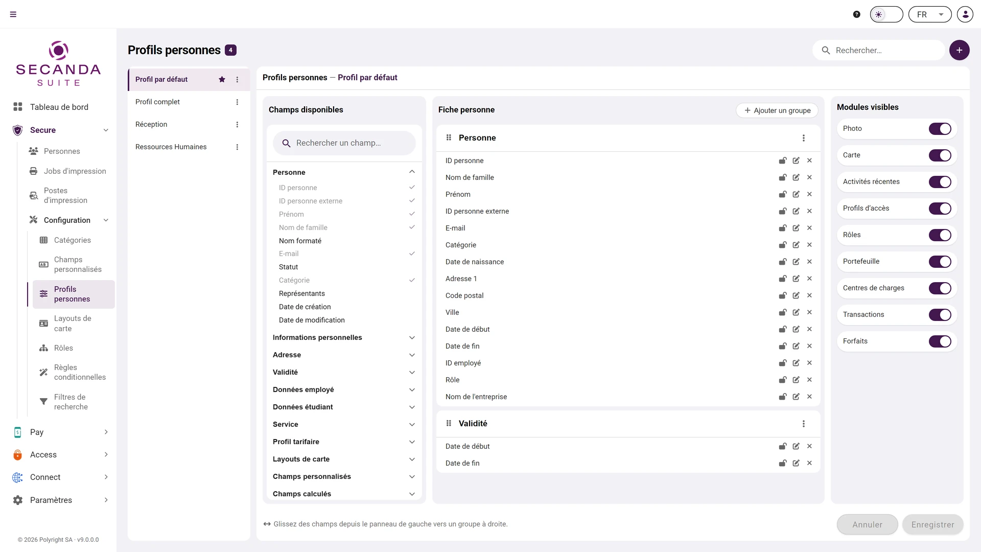Click the Enregistrer button
Image resolution: width=981 pixels, height=552 pixels.
click(x=932, y=524)
